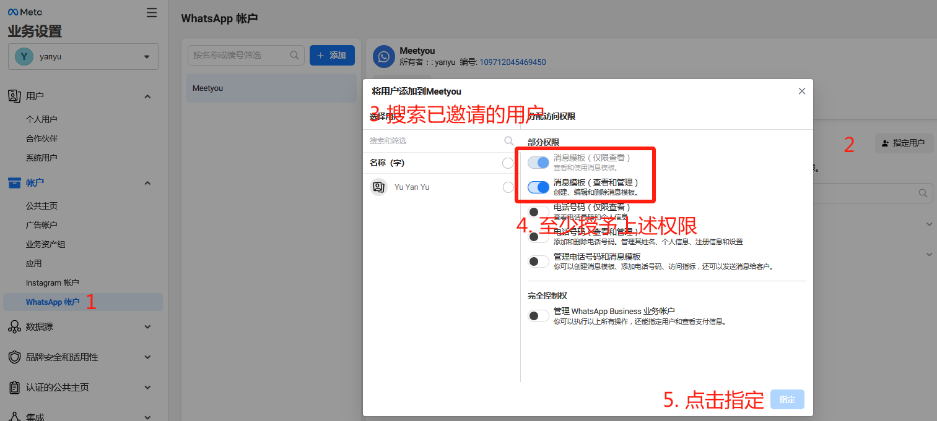
Task: Open 广告帐户 in the sidebar
Action: click(x=41, y=225)
